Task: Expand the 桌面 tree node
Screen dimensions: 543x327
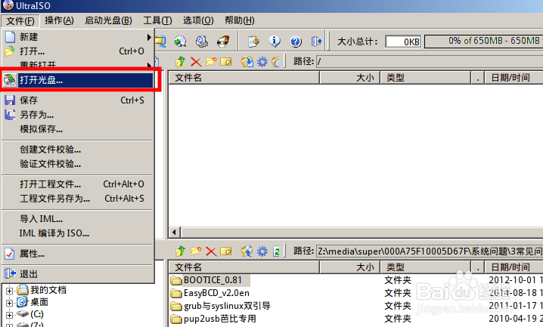Action: click(9, 303)
